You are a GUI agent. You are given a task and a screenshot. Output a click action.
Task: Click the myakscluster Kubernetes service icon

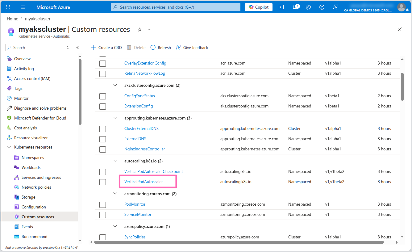coord(11,32)
